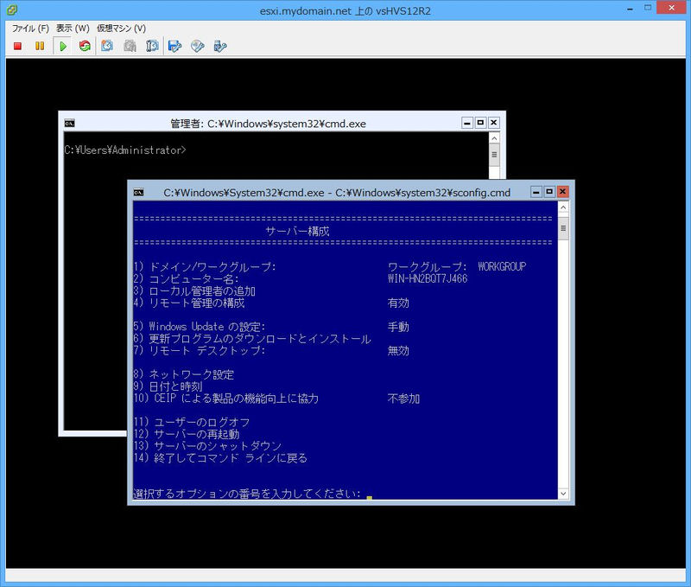691x587 pixels.
Task: Click the WORKGROUP value text
Action: point(502,267)
